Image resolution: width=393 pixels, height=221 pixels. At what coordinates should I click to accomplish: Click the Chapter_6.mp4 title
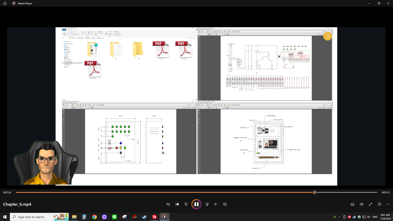[x=17, y=204]
